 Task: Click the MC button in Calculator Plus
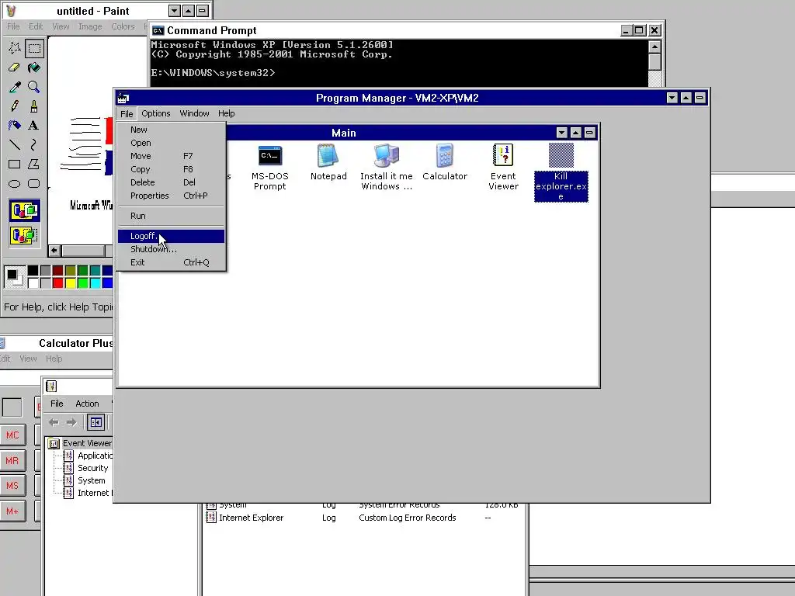[x=12, y=435]
